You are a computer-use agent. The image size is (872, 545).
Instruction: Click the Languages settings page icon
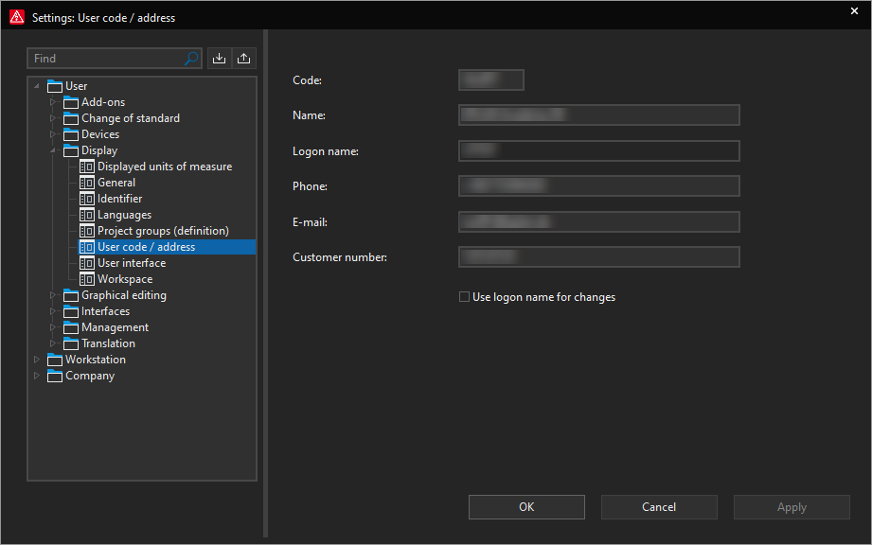click(x=87, y=215)
